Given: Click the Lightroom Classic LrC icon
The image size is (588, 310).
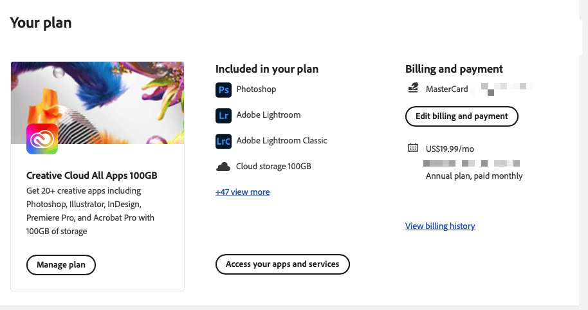Looking at the screenshot, I should pos(223,141).
